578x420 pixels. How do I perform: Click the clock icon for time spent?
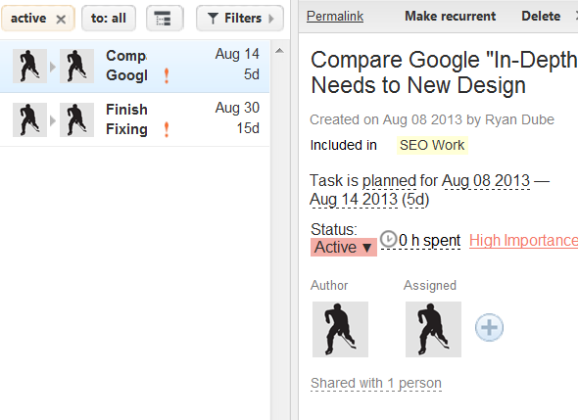click(x=389, y=239)
